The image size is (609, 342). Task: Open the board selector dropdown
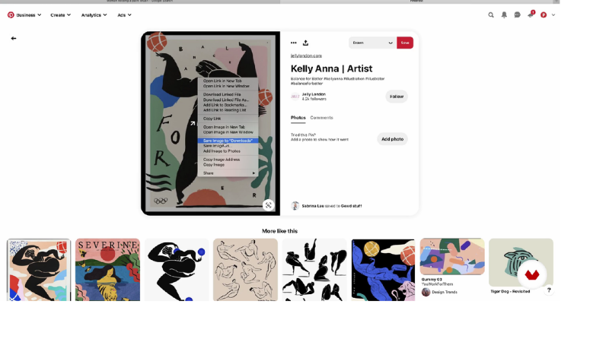pyautogui.click(x=372, y=43)
